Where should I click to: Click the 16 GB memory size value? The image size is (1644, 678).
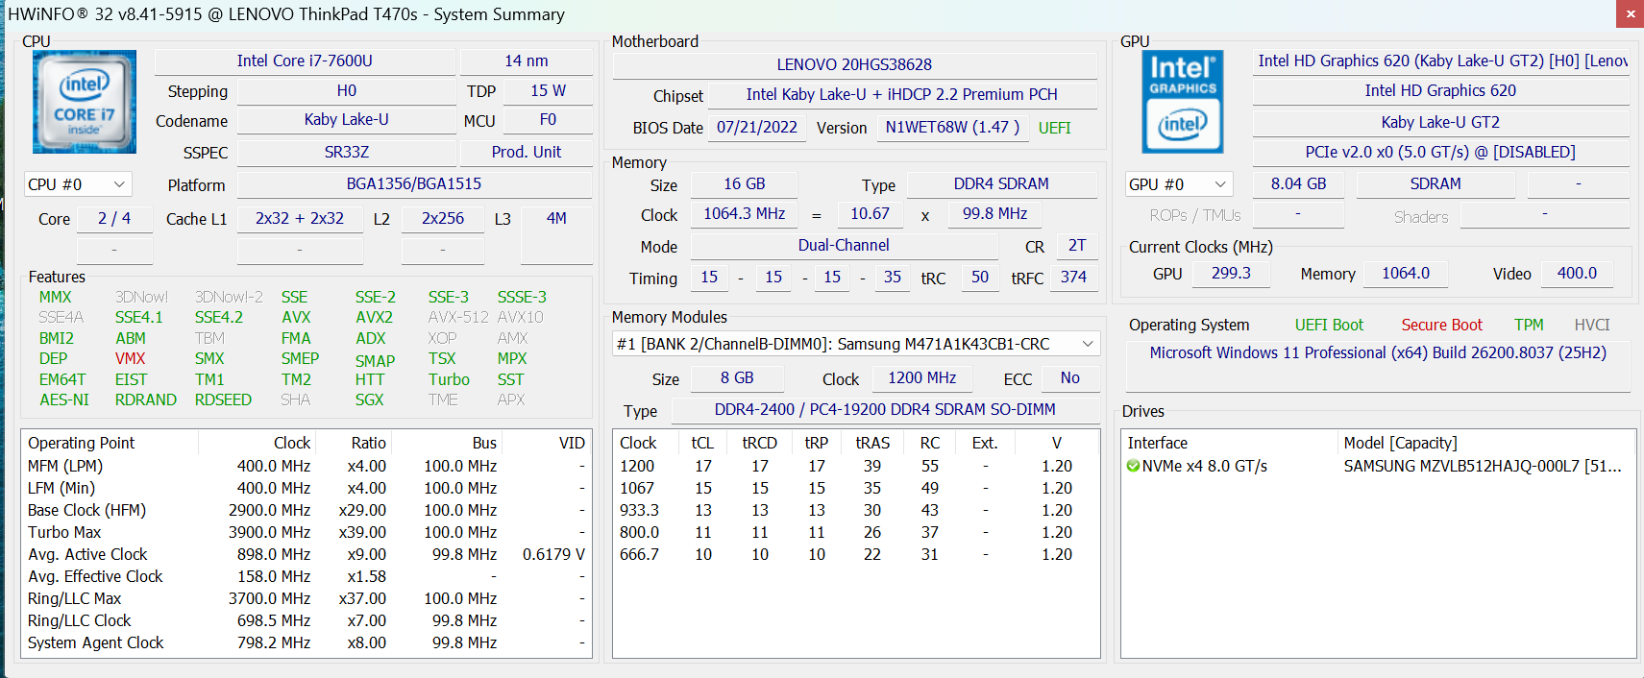745,184
